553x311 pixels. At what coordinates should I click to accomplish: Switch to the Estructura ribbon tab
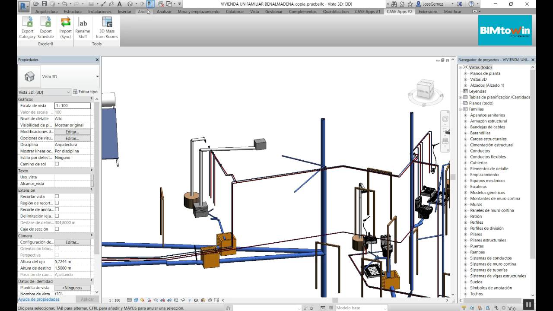click(x=73, y=12)
